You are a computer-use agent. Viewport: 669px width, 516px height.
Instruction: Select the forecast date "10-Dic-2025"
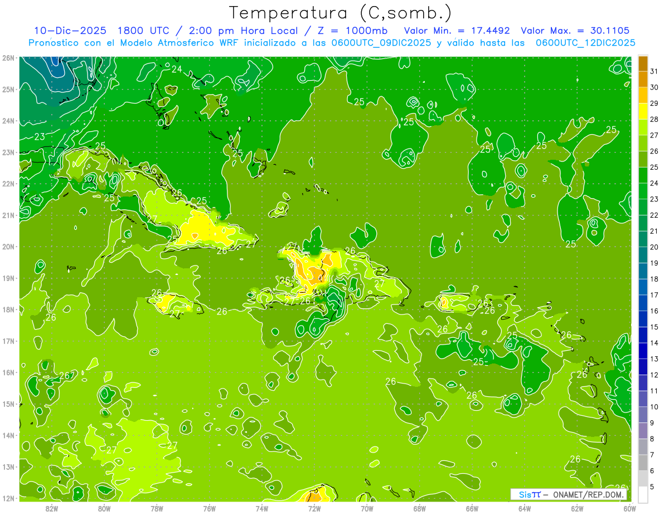70,31
